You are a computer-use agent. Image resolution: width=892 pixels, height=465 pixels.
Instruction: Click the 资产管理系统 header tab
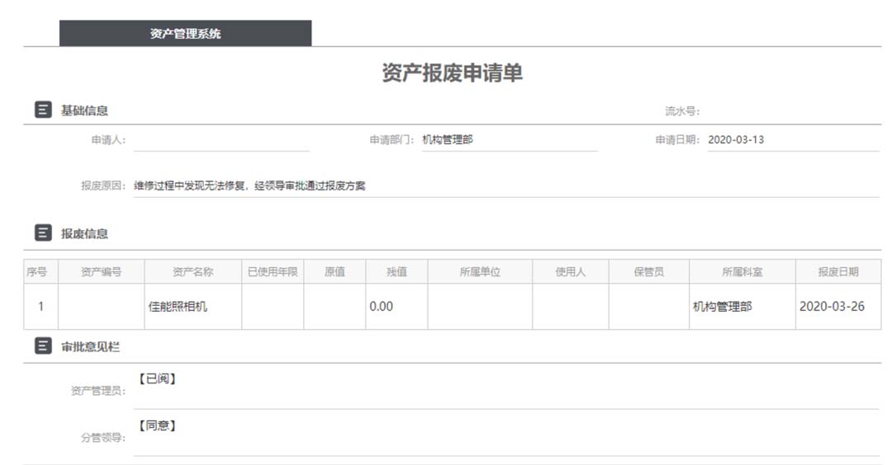186,34
